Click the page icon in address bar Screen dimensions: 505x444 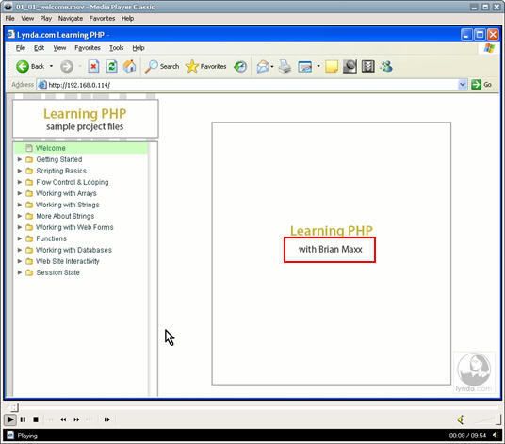click(x=42, y=85)
